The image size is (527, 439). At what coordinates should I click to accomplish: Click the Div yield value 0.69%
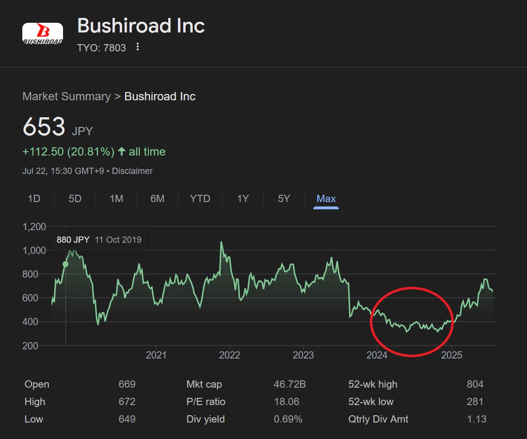tap(288, 419)
